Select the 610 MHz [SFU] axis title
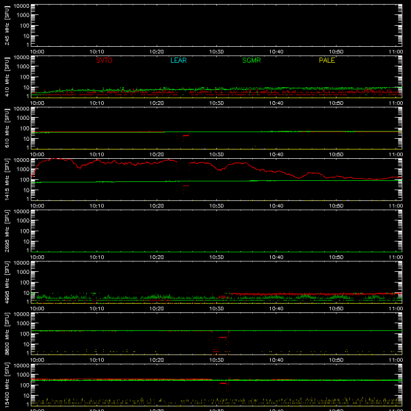 pyautogui.click(x=7, y=128)
